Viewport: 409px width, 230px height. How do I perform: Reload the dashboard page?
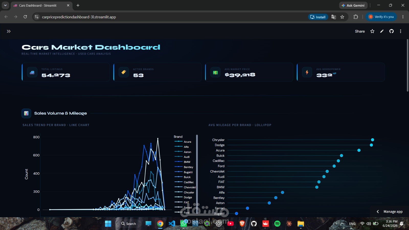tap(25, 17)
